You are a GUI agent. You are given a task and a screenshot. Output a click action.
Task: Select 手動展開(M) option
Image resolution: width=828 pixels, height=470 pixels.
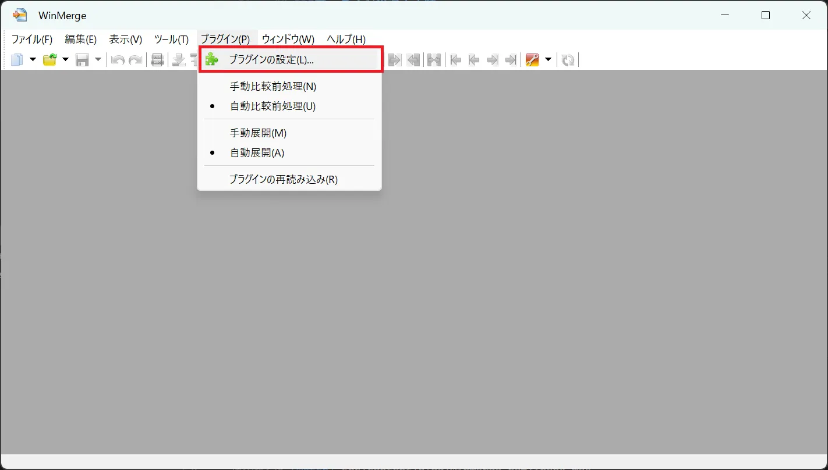click(289, 133)
